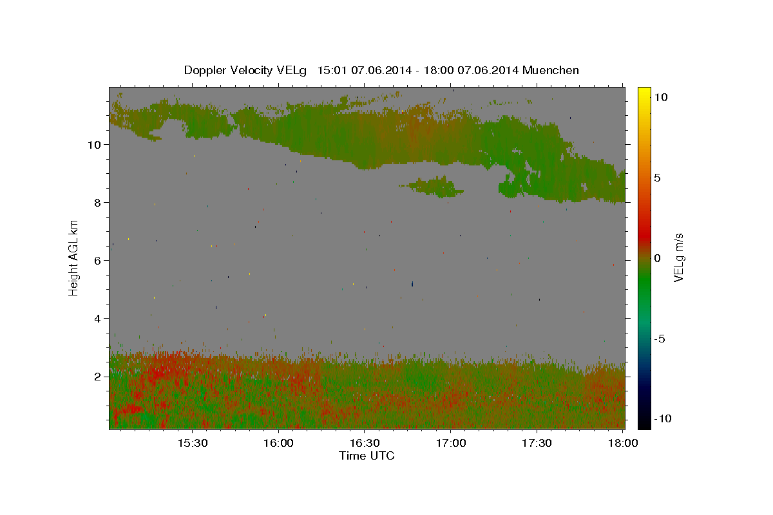773x515 pixels.
Task: Click the 'Muenchen' location label in title
Action: click(x=551, y=70)
